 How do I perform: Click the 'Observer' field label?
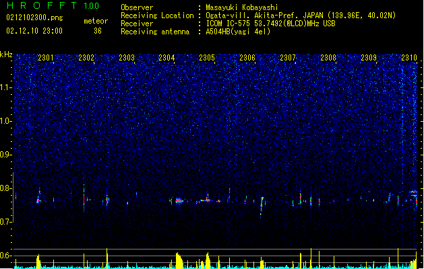pyautogui.click(x=137, y=7)
